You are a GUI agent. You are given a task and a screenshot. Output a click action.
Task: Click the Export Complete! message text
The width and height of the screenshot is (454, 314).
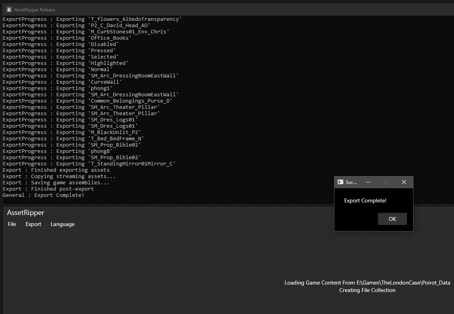[365, 200]
